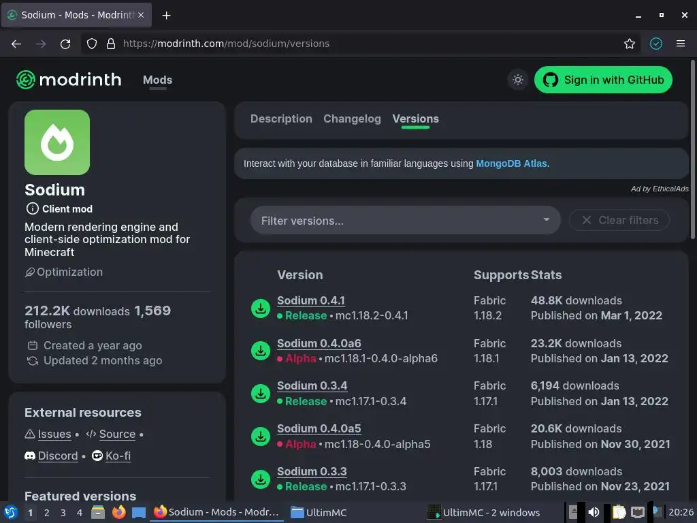The image size is (697, 523).
Task: Switch to workspace 3
Action: click(x=63, y=513)
